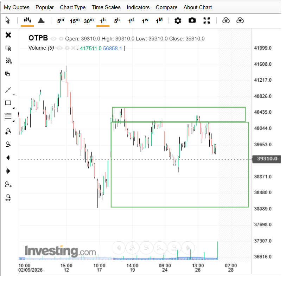Select the candlestick chart style icon
The image size is (286, 292).
tap(27, 20)
